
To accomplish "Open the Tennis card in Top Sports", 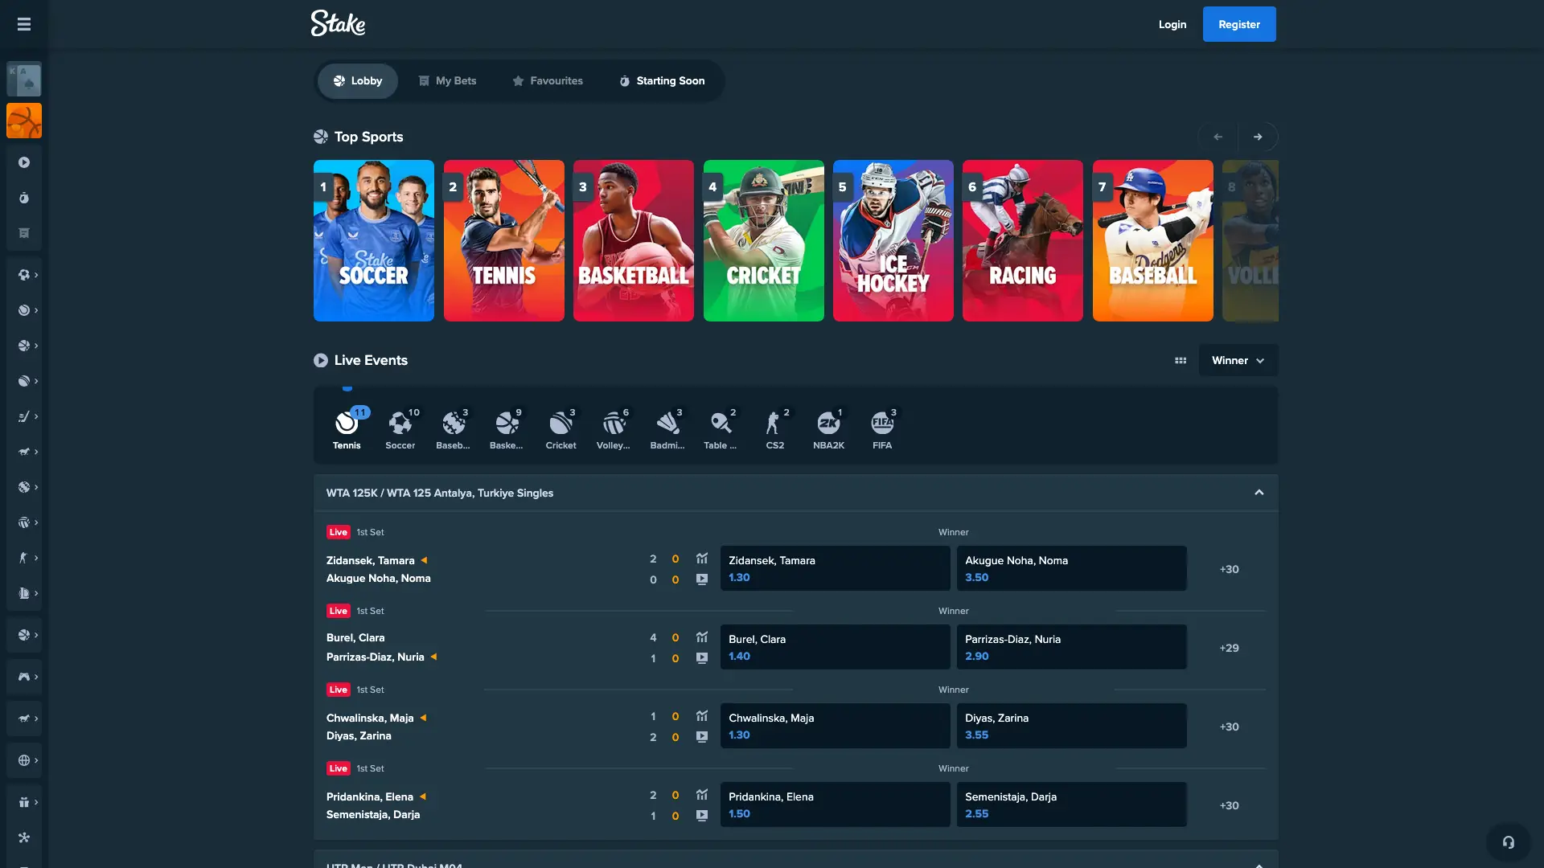I will [x=504, y=240].
